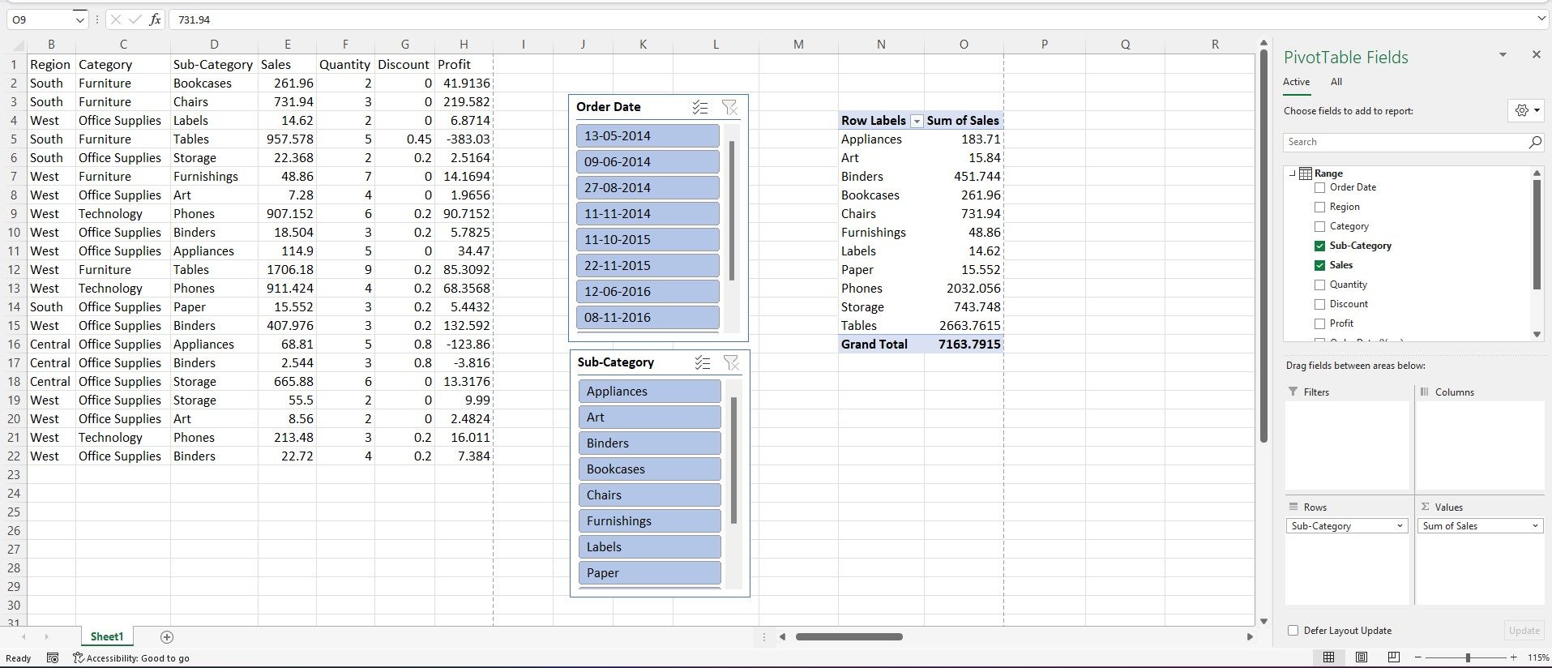
Task: Click the zoom in plus button
Action: click(x=1513, y=657)
